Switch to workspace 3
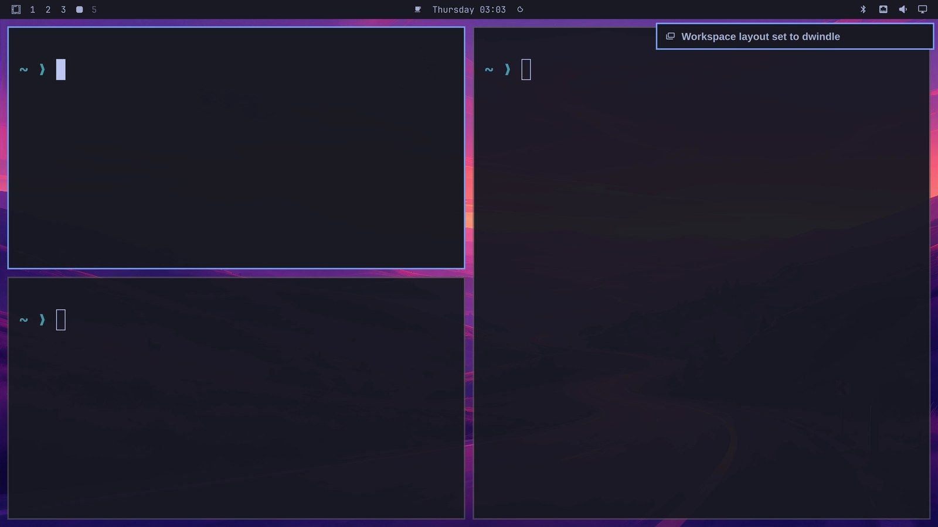 pos(63,9)
